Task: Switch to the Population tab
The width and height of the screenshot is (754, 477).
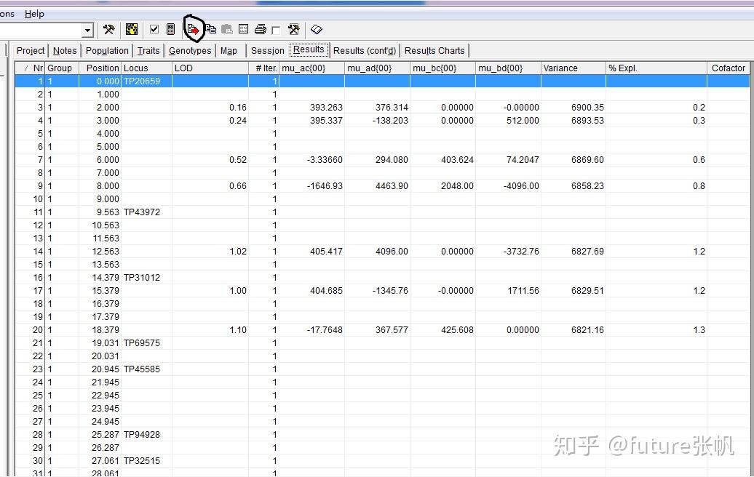Action: (107, 50)
